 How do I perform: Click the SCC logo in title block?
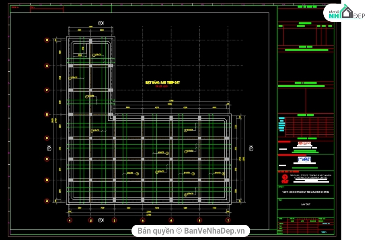point(305,144)
